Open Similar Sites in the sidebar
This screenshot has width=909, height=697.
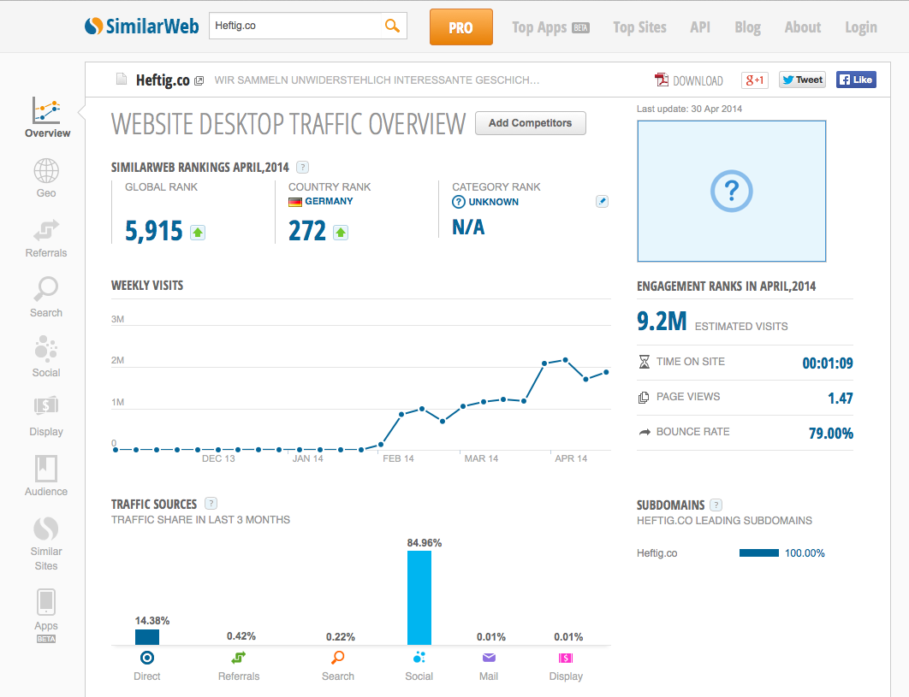coord(46,543)
